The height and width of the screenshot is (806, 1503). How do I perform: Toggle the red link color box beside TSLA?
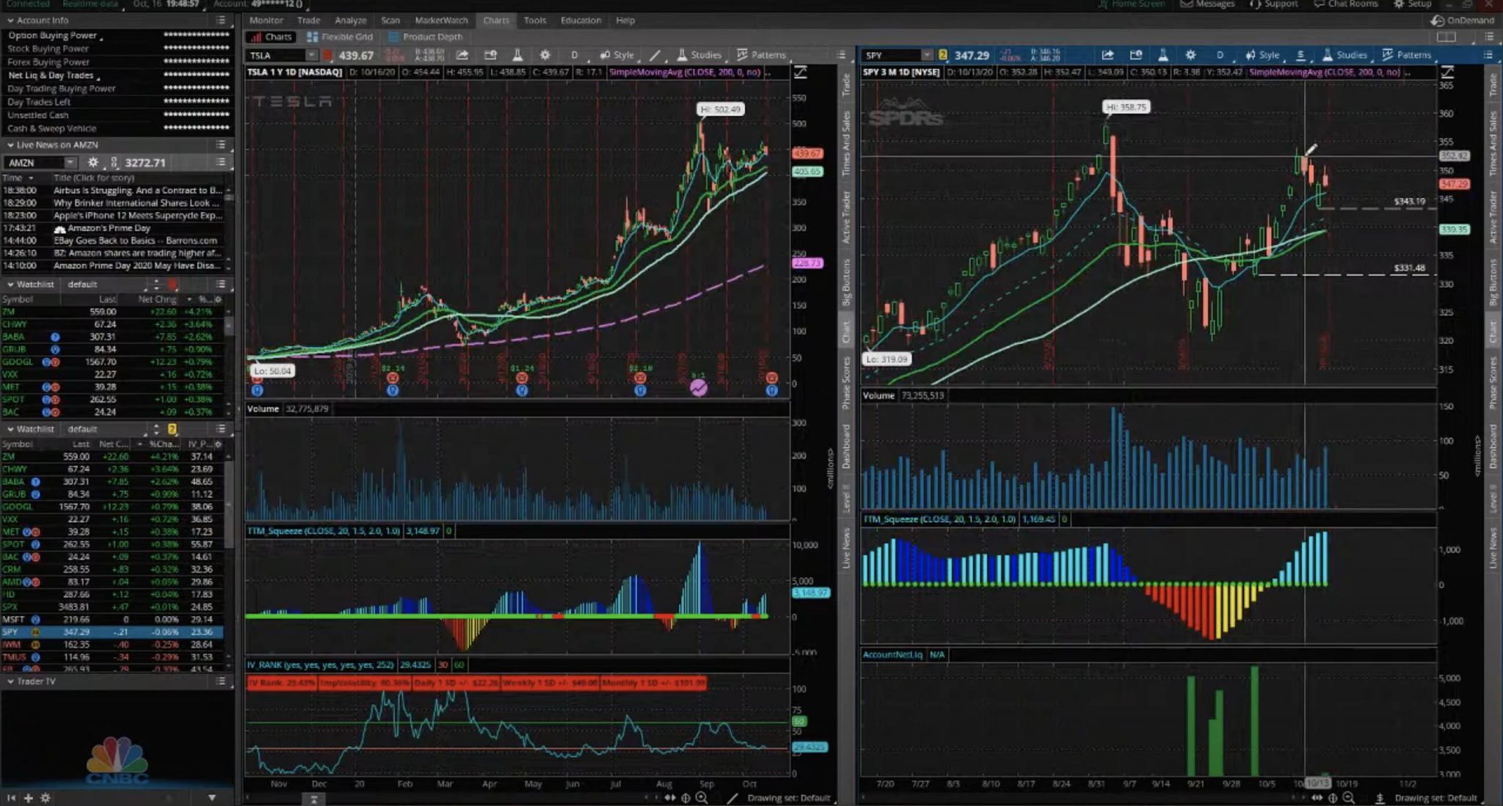(327, 55)
